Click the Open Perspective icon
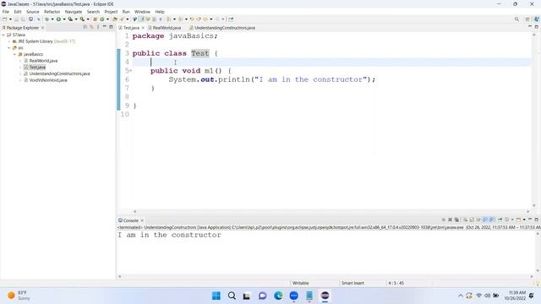The height and width of the screenshot is (304, 541). click(x=527, y=19)
